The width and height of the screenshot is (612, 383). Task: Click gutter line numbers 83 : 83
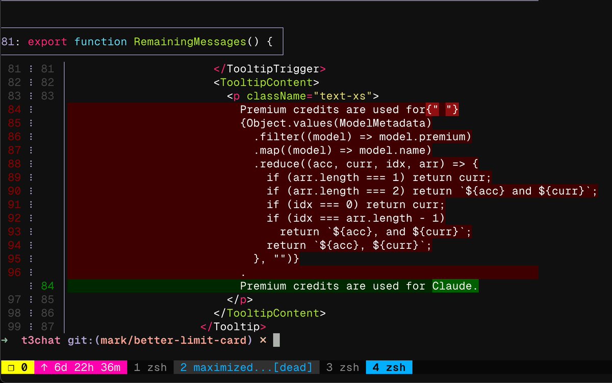coord(31,96)
